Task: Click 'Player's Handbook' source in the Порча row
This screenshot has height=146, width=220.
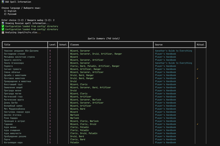Action: pos(165,139)
